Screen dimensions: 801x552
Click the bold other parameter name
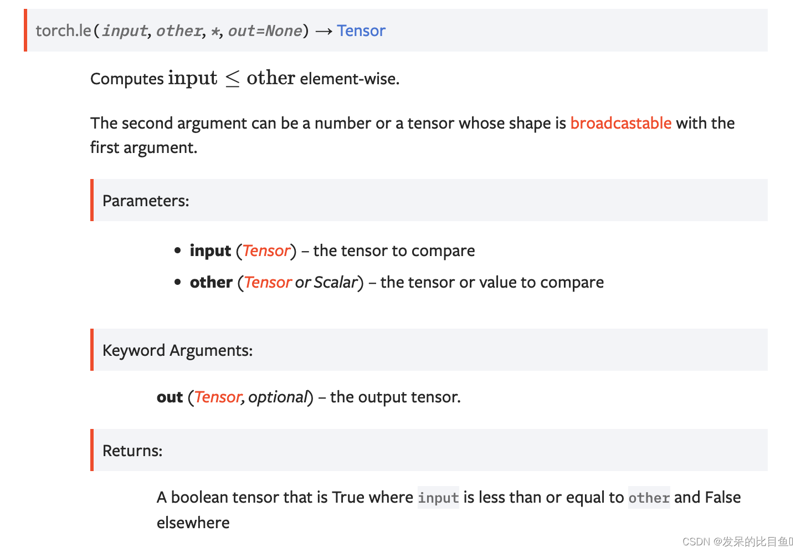pos(211,283)
